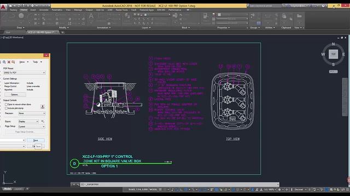Screen dimensions: 350x196
Task: Open the Export dropdown set to Display
Action: click(28, 121)
